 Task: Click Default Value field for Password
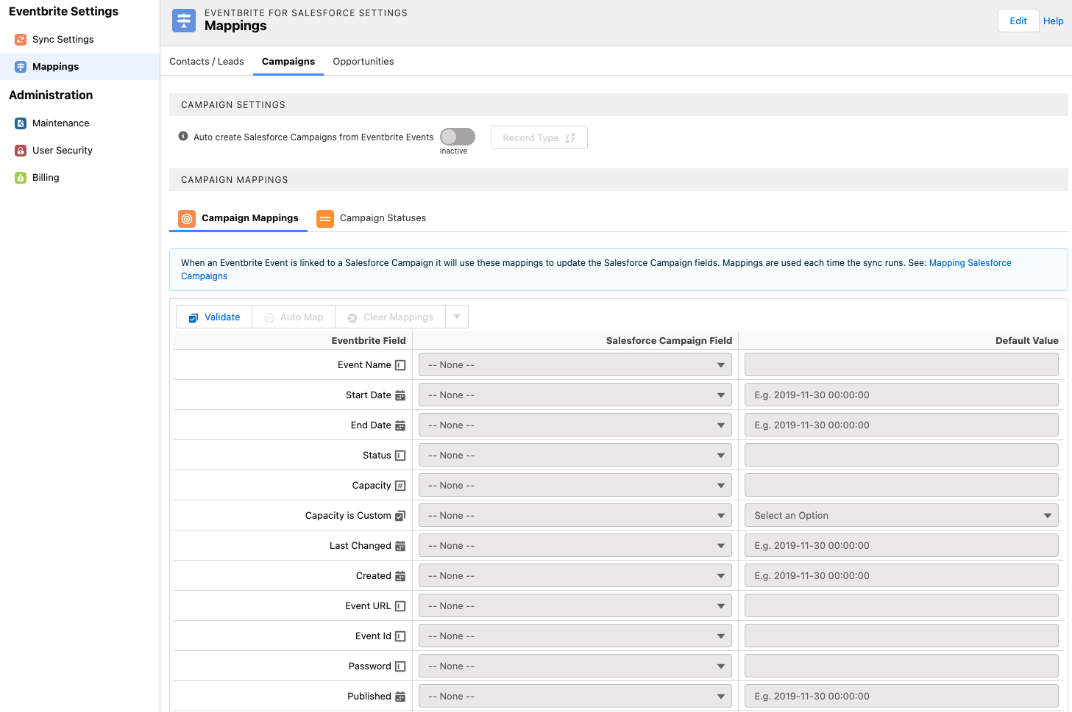point(901,666)
